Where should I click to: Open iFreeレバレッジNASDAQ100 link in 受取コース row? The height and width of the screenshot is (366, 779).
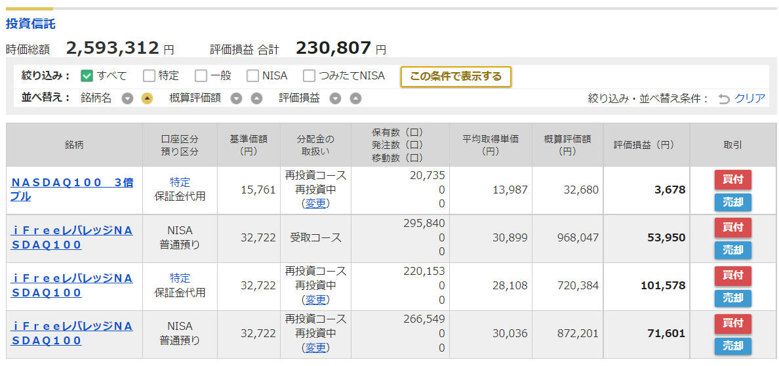point(71,237)
